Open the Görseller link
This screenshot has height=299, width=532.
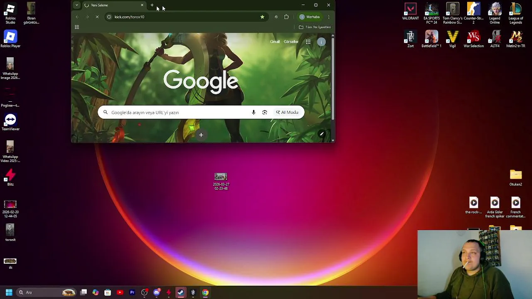(x=291, y=42)
